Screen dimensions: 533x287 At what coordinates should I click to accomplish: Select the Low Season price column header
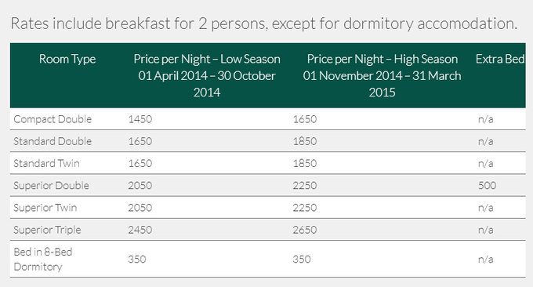click(x=207, y=75)
